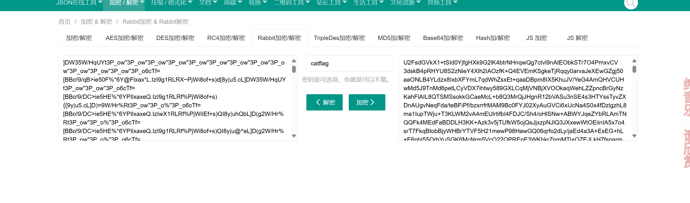This screenshot has width=690, height=203.
Task: Click the catflag password input field
Action: (x=349, y=63)
